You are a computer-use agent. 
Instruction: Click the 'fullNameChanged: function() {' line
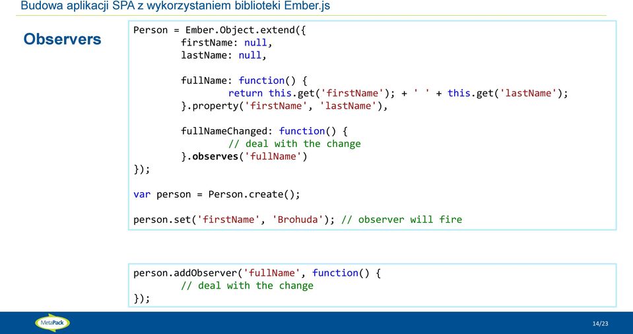tap(264, 131)
